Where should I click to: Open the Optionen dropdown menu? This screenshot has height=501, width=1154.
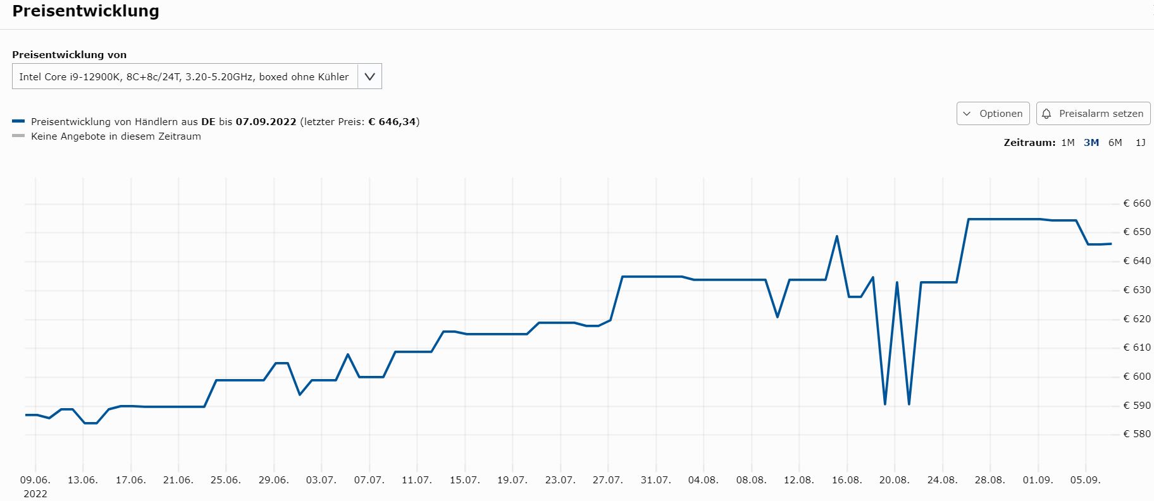point(993,114)
